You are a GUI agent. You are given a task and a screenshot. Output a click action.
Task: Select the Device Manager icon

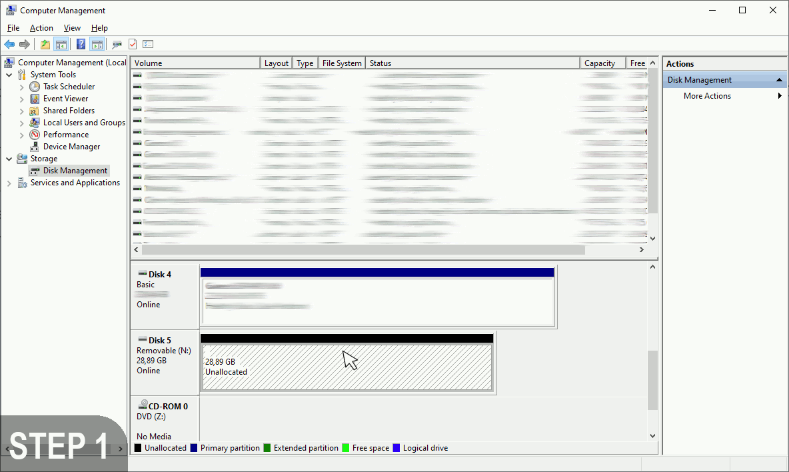[34, 147]
